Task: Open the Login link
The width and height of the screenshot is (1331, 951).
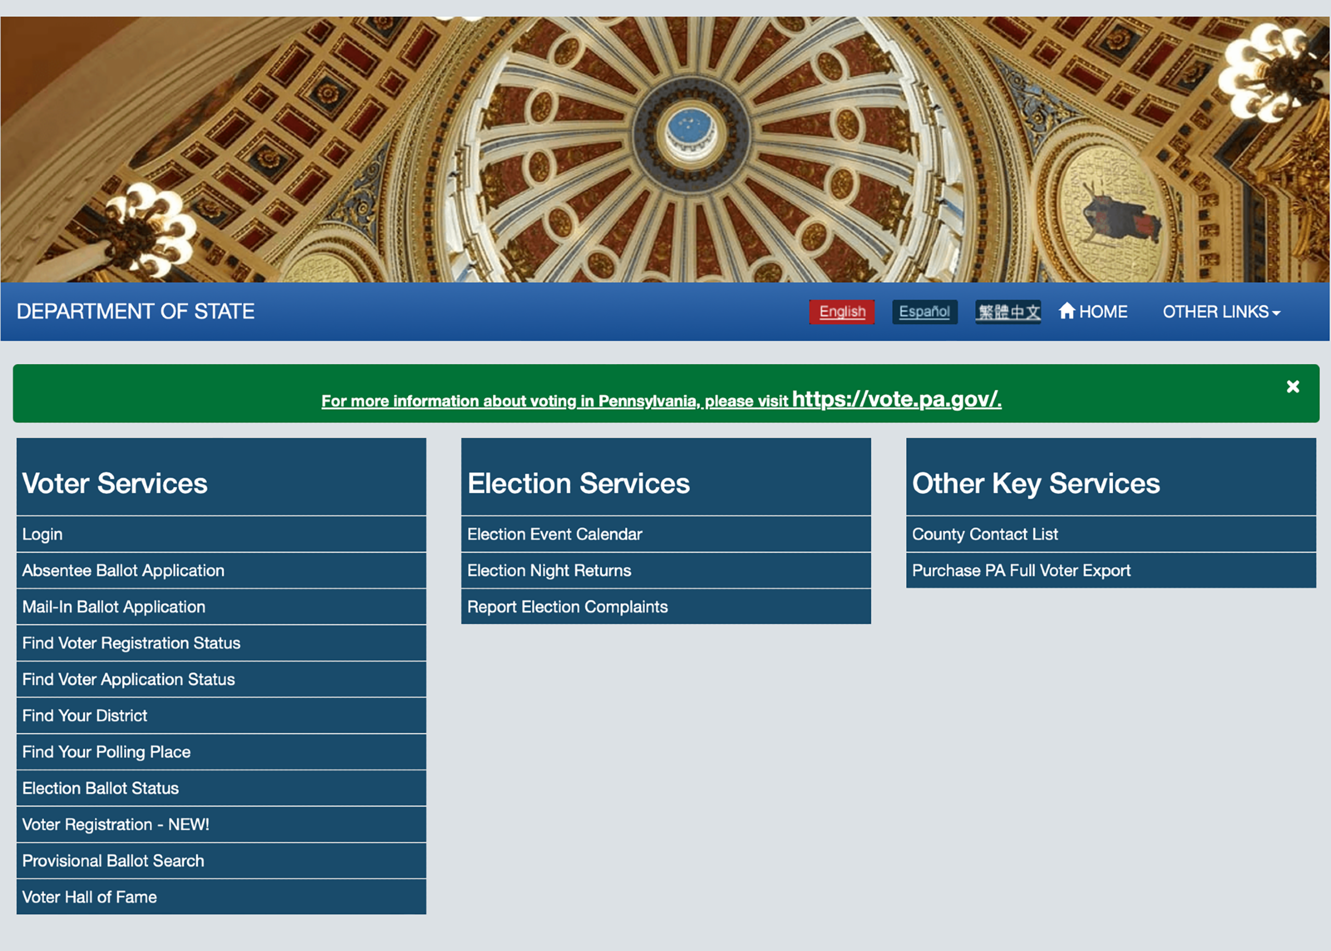Action: tap(42, 534)
